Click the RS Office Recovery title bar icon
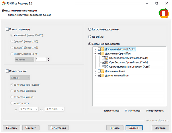The height and width of the screenshot is (133, 172). click(x=4, y=3)
